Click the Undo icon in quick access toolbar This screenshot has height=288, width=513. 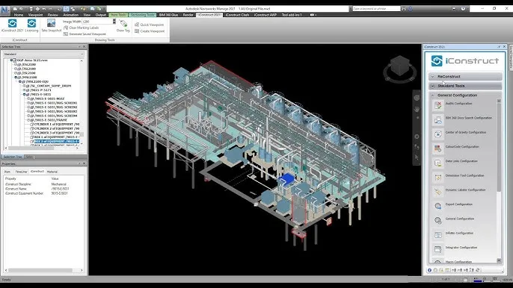pyautogui.click(x=44, y=9)
